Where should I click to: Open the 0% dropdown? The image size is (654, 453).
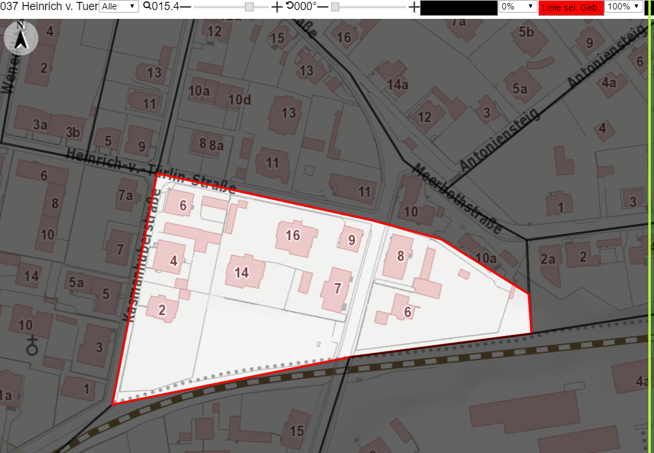[x=517, y=6]
